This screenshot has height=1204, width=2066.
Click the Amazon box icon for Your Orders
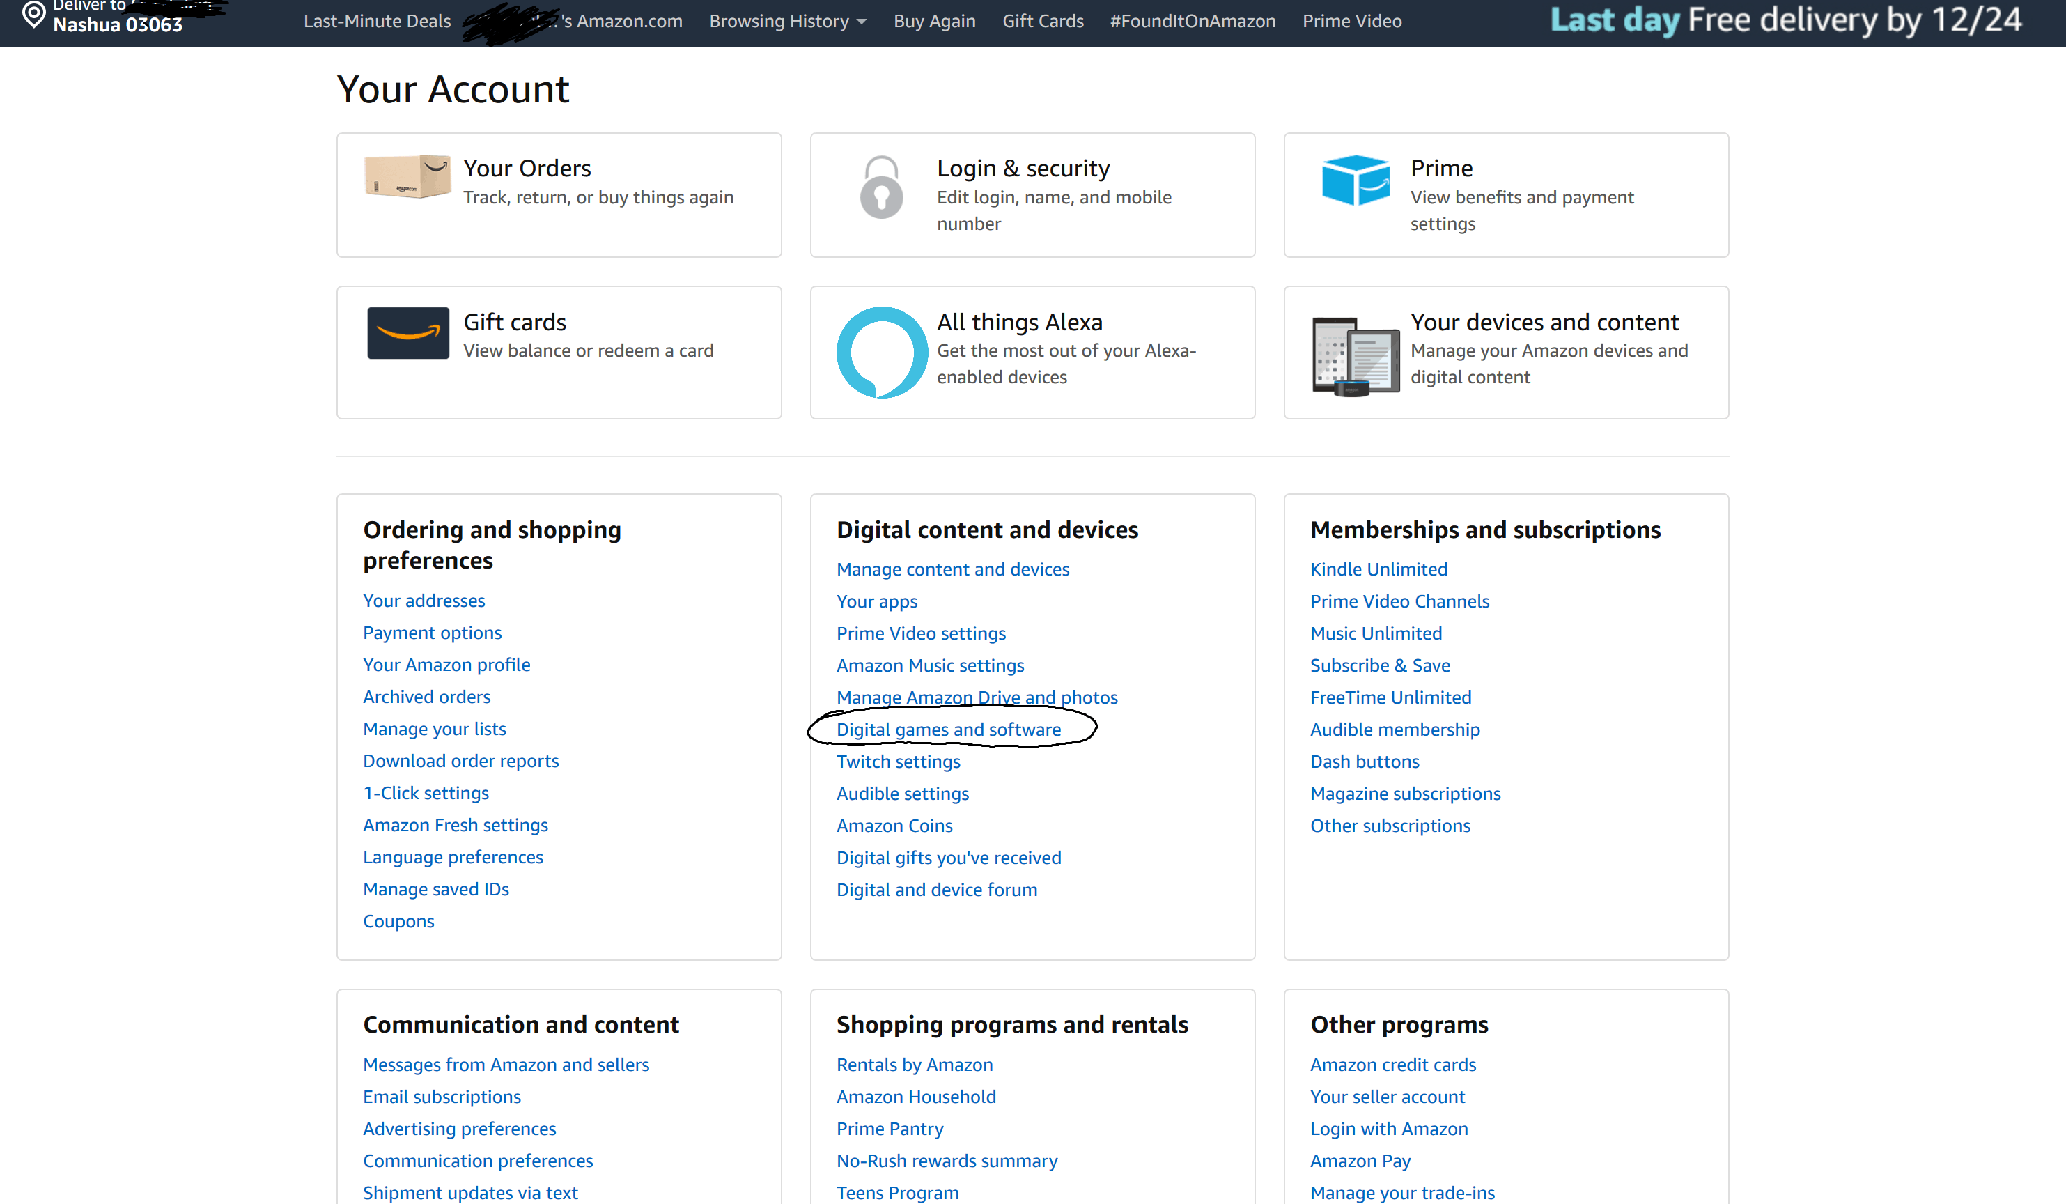coord(407,177)
